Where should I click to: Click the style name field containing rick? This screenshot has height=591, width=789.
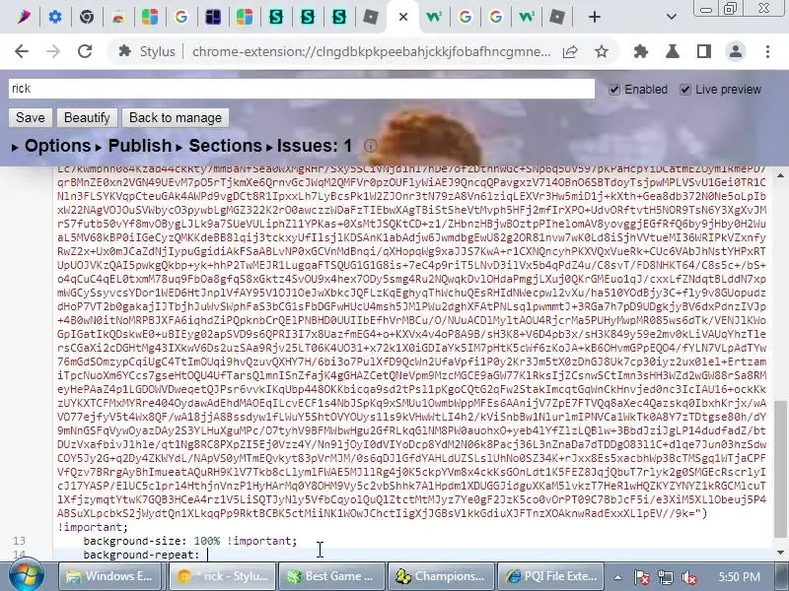[x=302, y=89]
